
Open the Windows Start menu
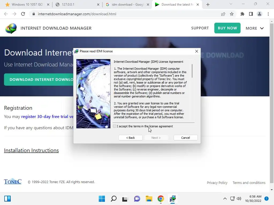pyautogui.click(x=102, y=199)
